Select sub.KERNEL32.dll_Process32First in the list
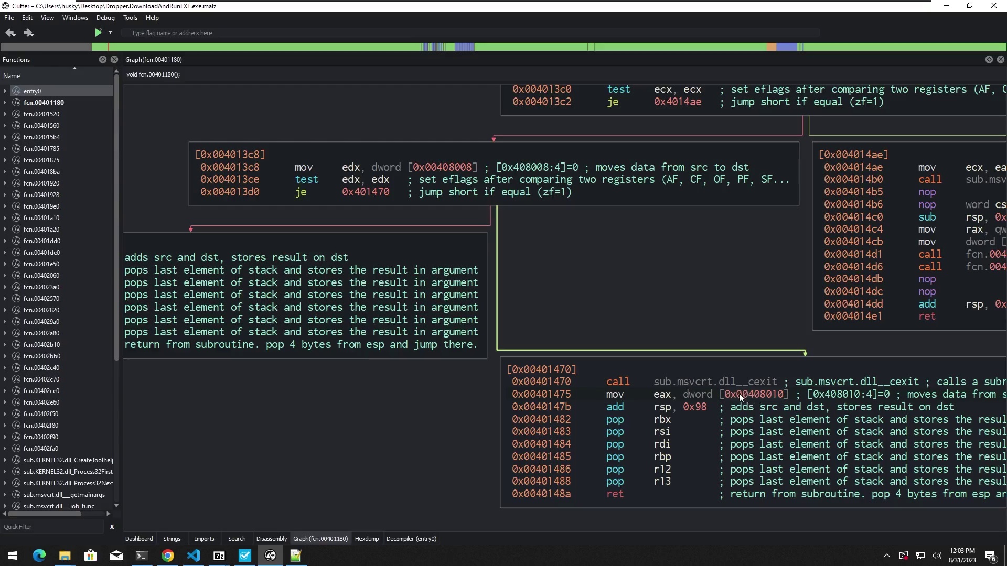This screenshot has height=566, width=1007. pos(68,472)
